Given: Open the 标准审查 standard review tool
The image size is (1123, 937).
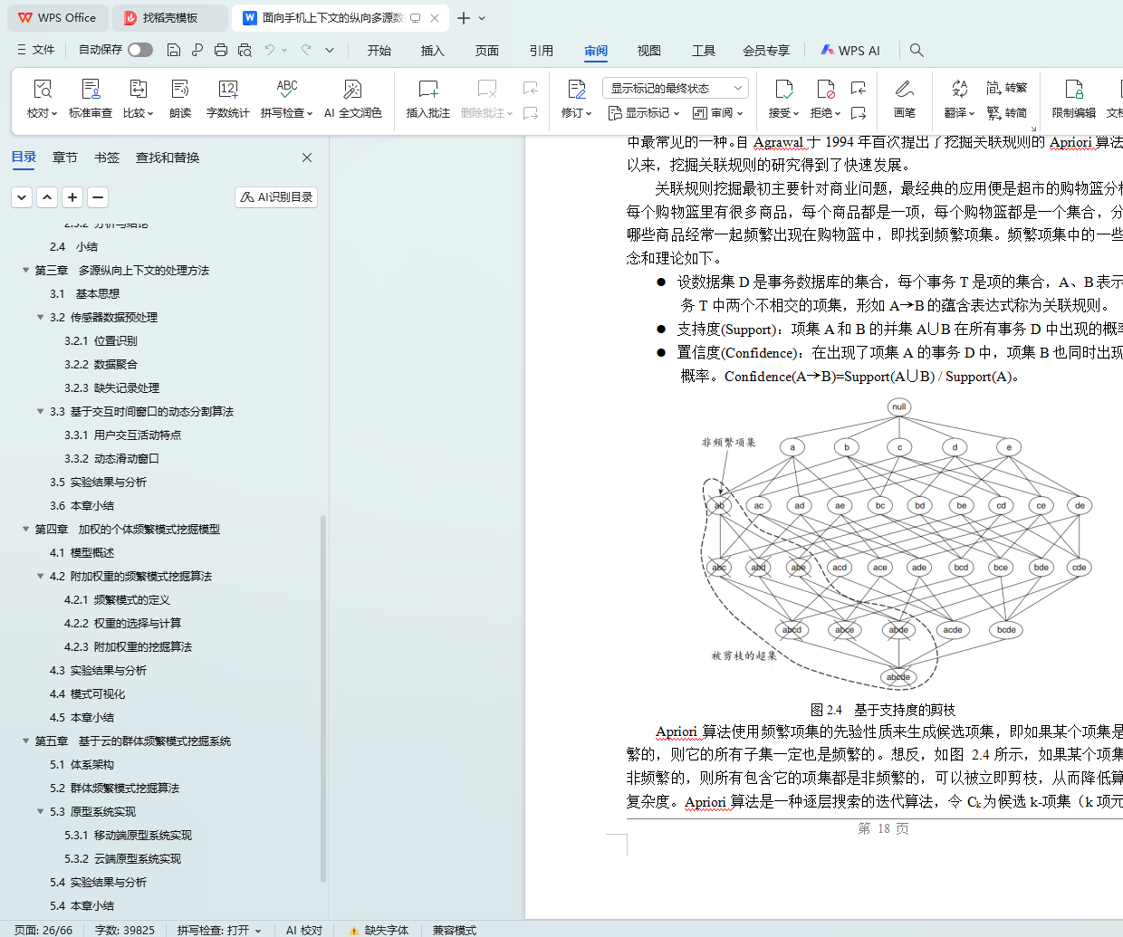Looking at the screenshot, I should 91,90.
